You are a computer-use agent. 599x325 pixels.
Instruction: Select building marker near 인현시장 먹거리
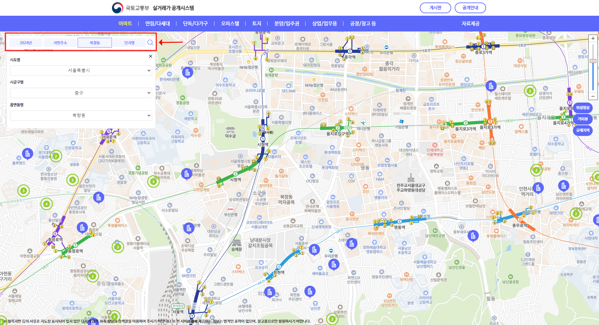(x=538, y=188)
